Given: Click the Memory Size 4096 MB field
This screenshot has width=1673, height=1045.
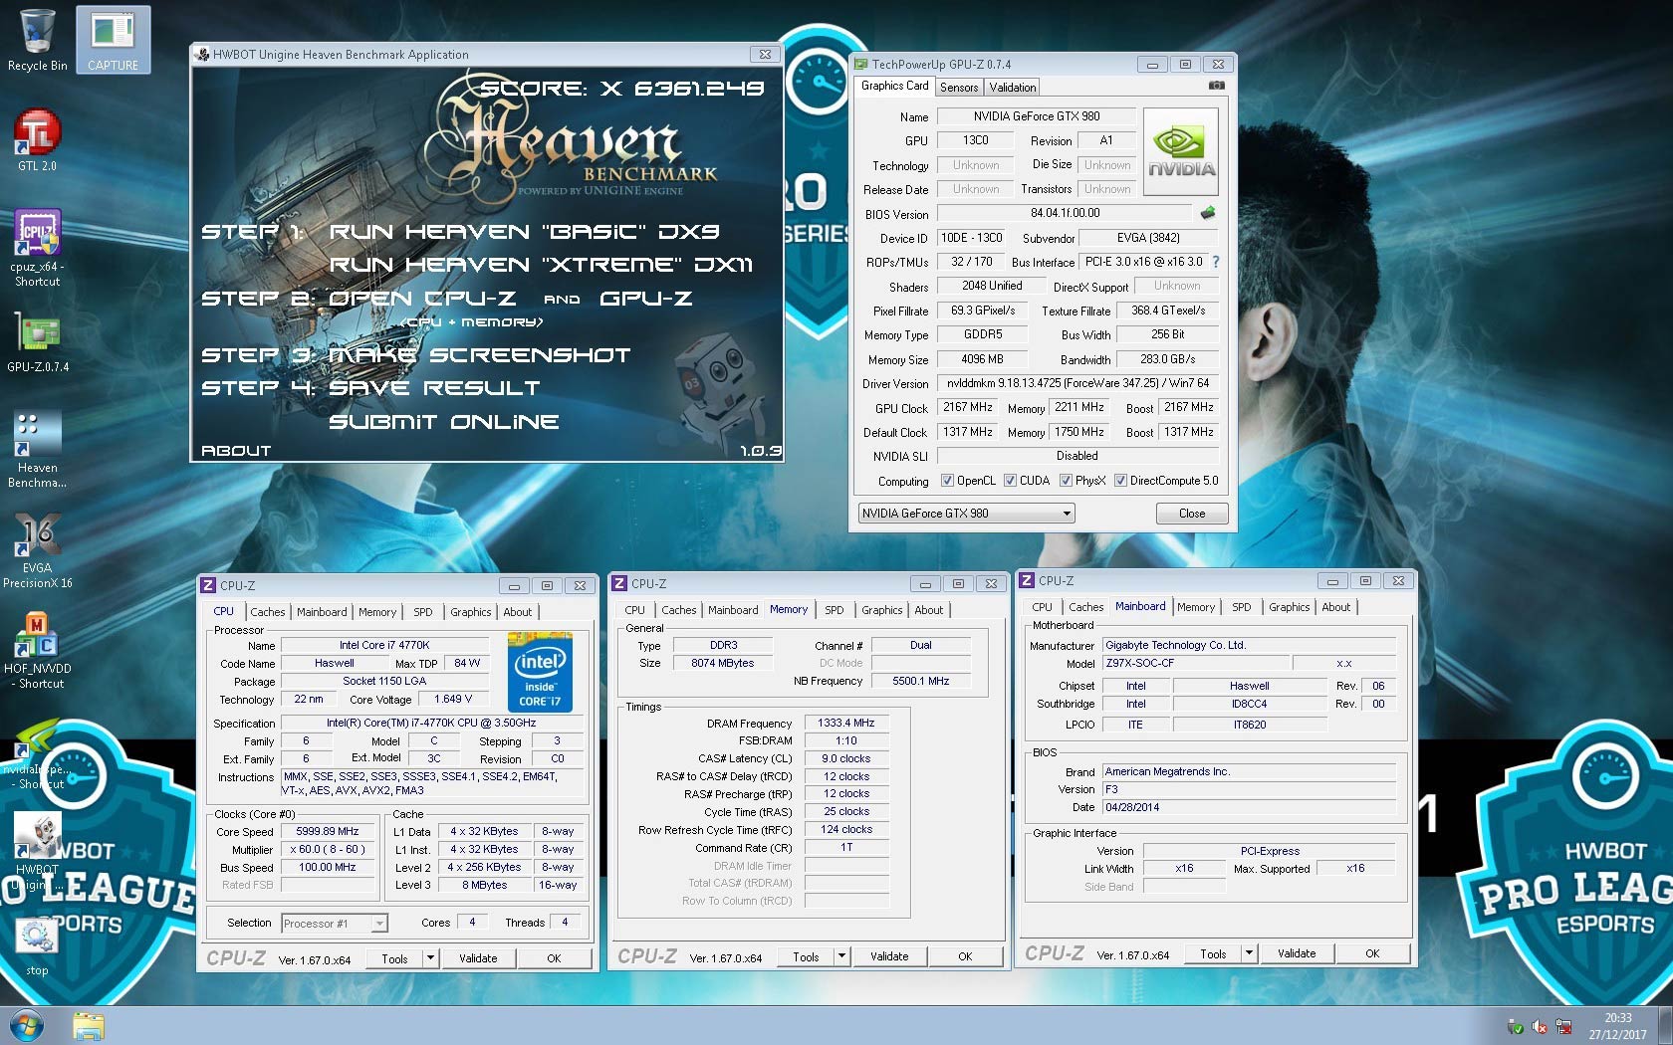Looking at the screenshot, I should [982, 359].
